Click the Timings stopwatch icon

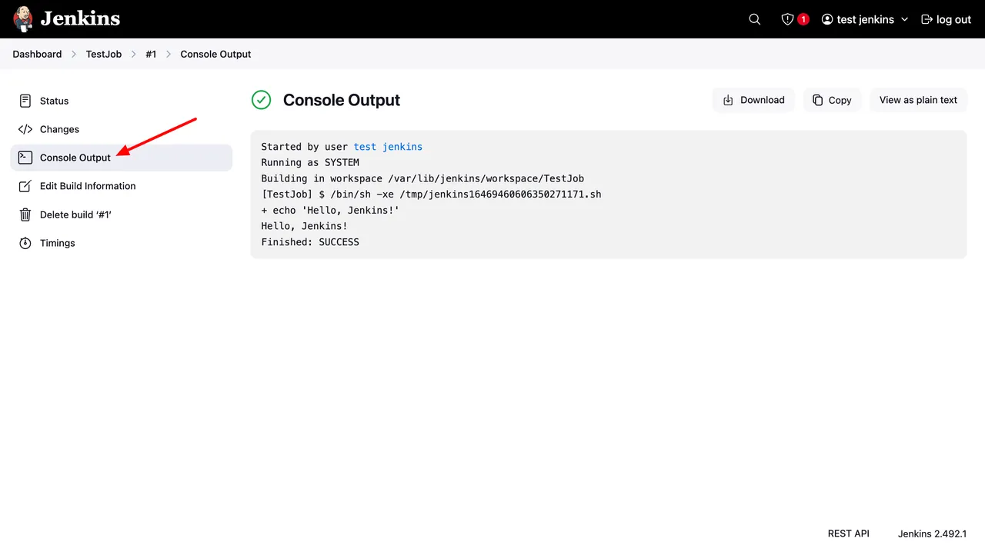(25, 243)
